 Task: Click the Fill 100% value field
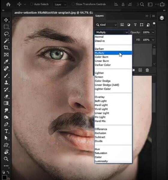pyautogui.click(x=146, y=40)
